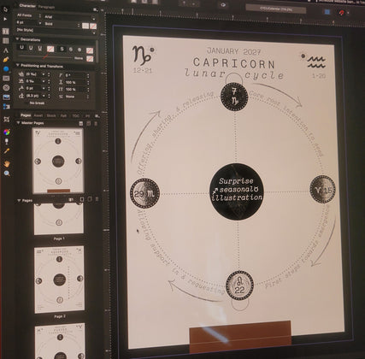Switch to the Paragraph tab
The width and height of the screenshot is (365, 359).
tap(46, 7)
